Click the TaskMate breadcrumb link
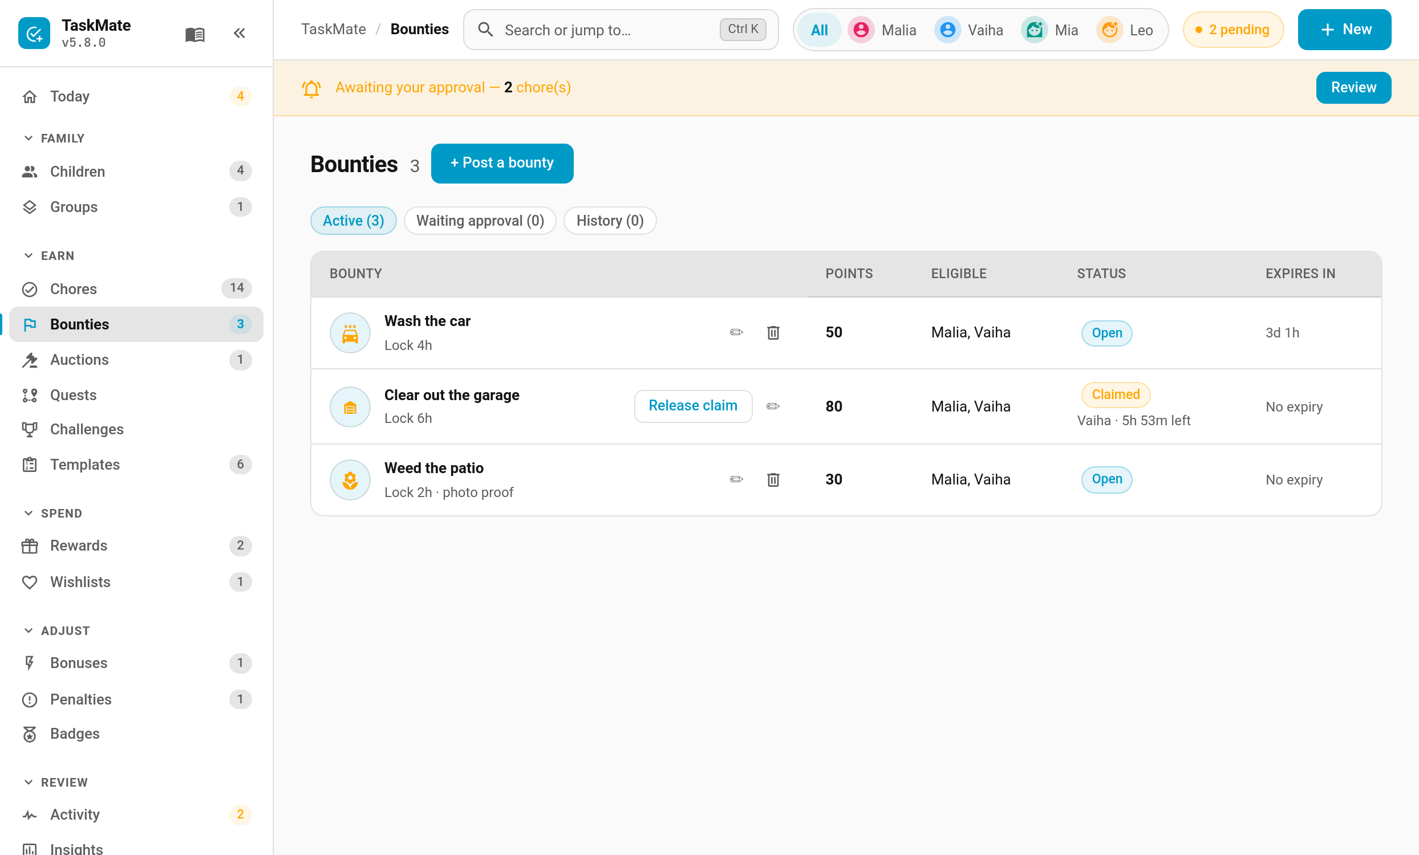1419x855 pixels. tap(334, 29)
